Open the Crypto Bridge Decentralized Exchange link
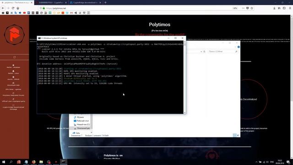 (x=13, y=107)
